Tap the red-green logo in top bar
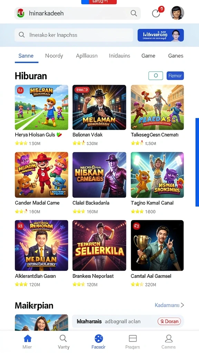Image resolution: width=199 pixels, height=353 pixels. (20, 13)
